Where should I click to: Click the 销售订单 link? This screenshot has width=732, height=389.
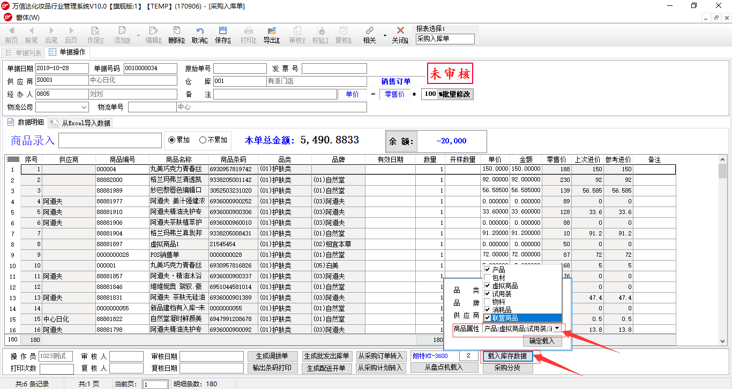pyautogui.click(x=396, y=81)
